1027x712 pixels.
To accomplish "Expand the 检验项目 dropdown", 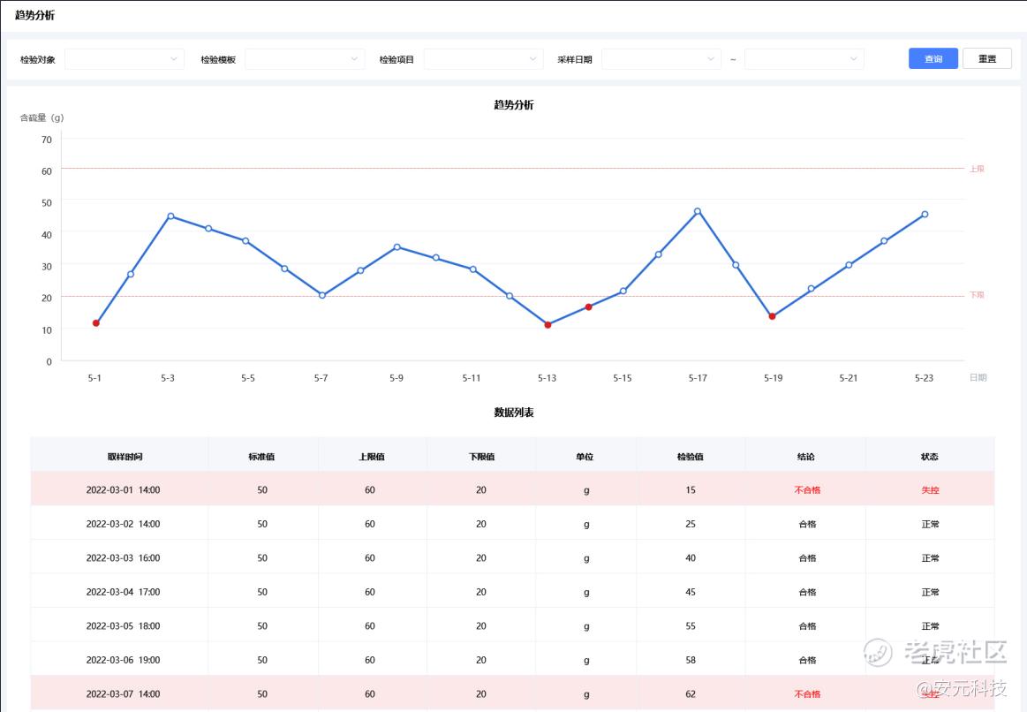I will (x=483, y=59).
